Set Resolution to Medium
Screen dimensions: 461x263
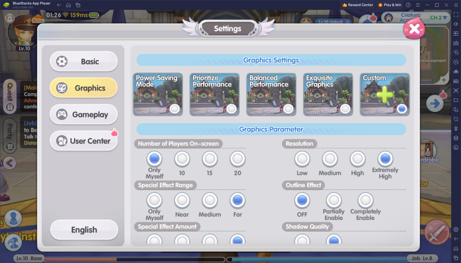point(330,159)
